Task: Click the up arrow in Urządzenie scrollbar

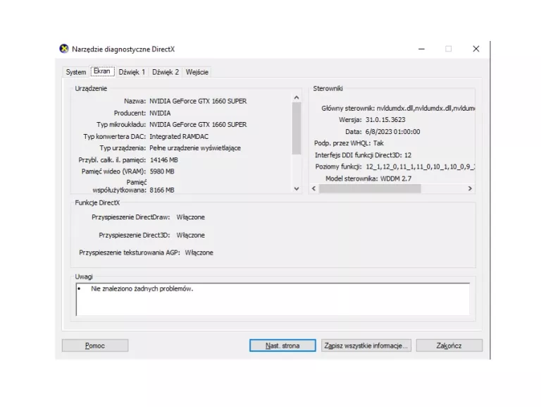Action: (296, 97)
